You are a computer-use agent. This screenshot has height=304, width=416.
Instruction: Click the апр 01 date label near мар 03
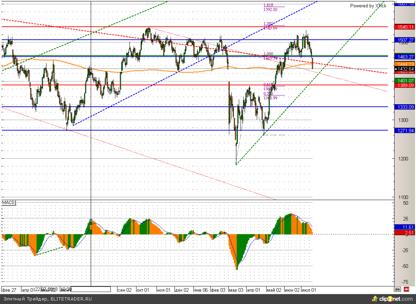[254, 290]
